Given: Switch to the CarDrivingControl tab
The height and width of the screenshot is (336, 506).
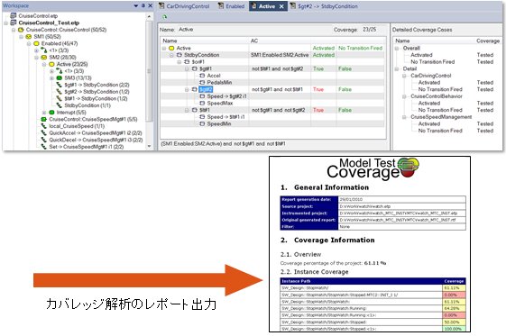Looking at the screenshot, I should (x=184, y=6).
